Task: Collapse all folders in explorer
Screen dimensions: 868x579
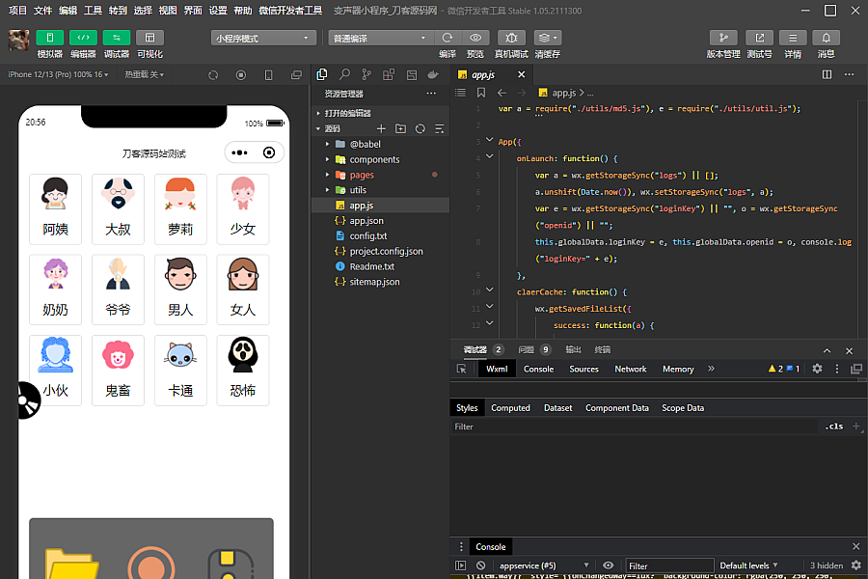Action: (440, 128)
